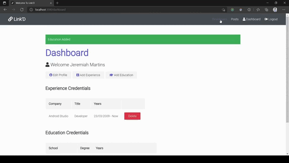This screenshot has height=163, width=289.
Task: Click the site information icon in address bar
Action: click(31, 10)
